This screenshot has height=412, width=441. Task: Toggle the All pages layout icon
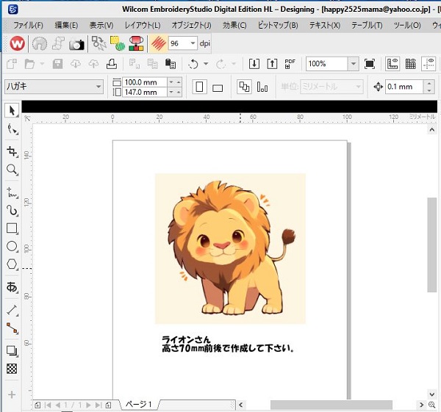pyautogui.click(x=244, y=87)
